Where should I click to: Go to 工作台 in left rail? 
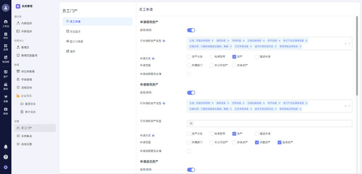5,24
